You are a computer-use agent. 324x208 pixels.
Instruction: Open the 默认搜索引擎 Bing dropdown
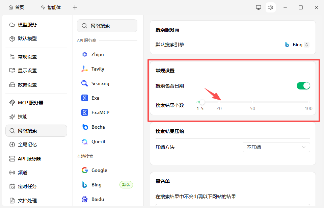297,45
